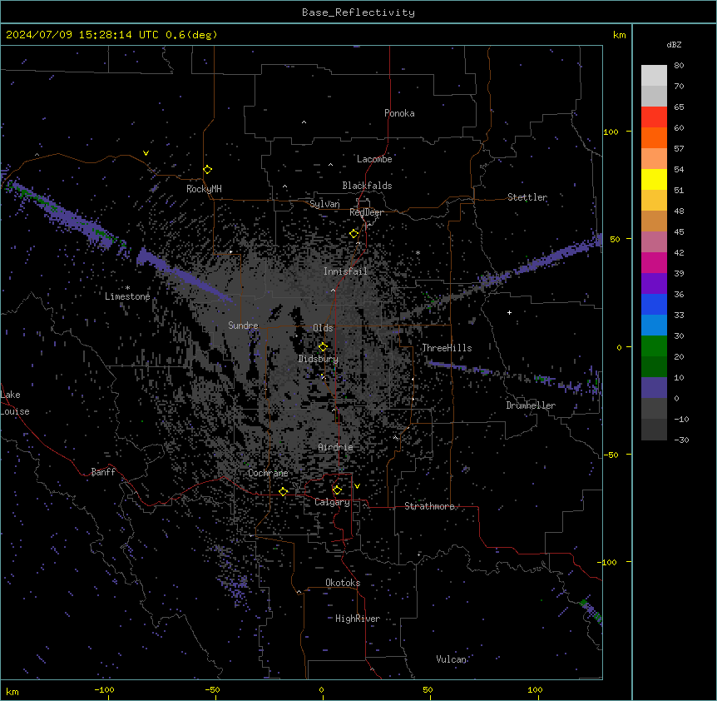Image resolution: width=717 pixels, height=701 pixels.
Task: Click the Banff label
Action: point(103,472)
